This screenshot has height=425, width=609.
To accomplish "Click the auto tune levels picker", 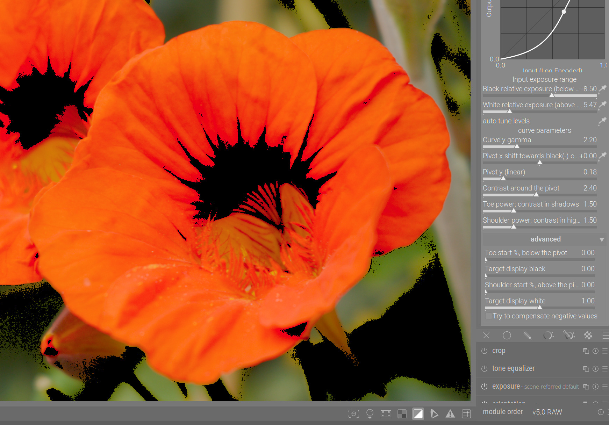I will 602,121.
